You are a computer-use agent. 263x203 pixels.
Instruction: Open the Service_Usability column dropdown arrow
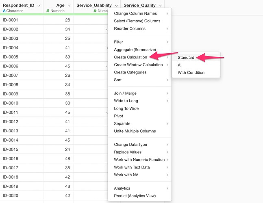pos(116,6)
